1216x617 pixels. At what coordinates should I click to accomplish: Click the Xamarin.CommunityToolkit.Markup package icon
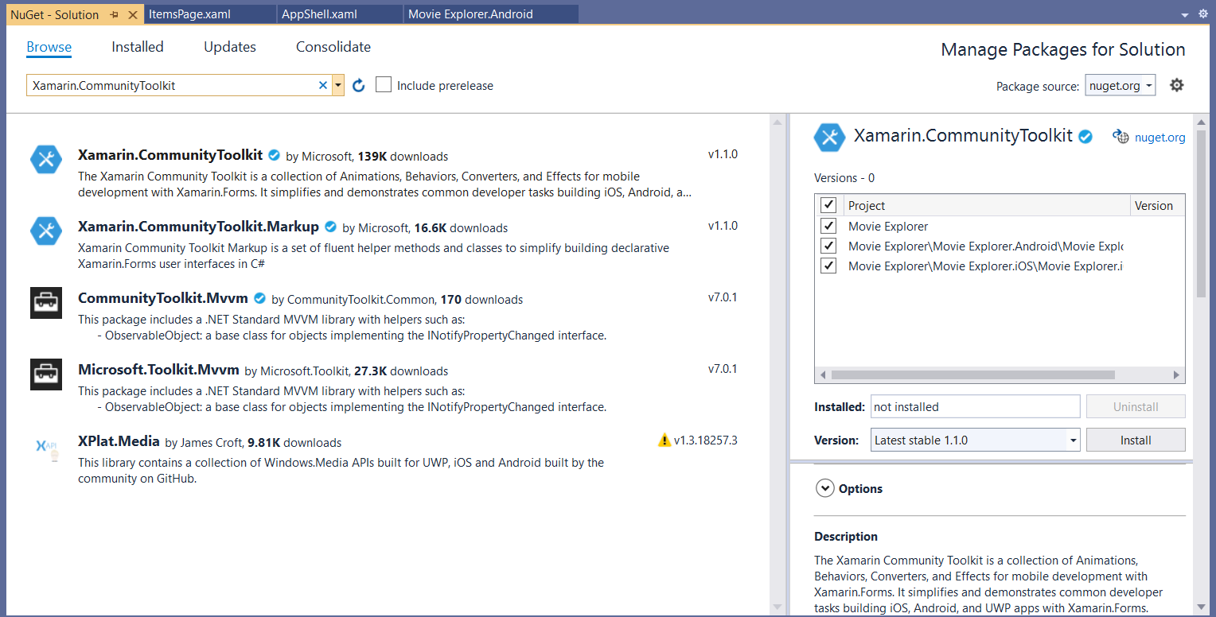point(46,231)
